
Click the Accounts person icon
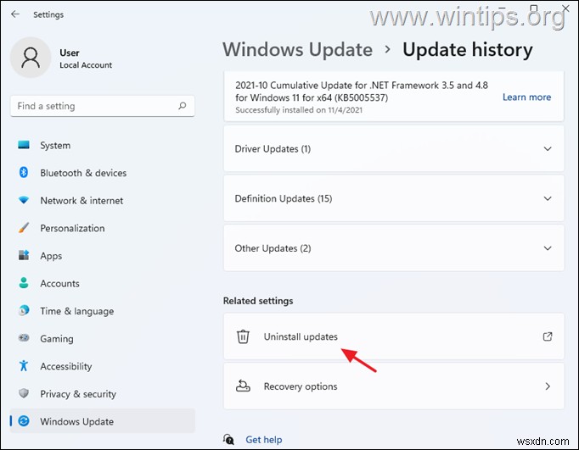(24, 283)
